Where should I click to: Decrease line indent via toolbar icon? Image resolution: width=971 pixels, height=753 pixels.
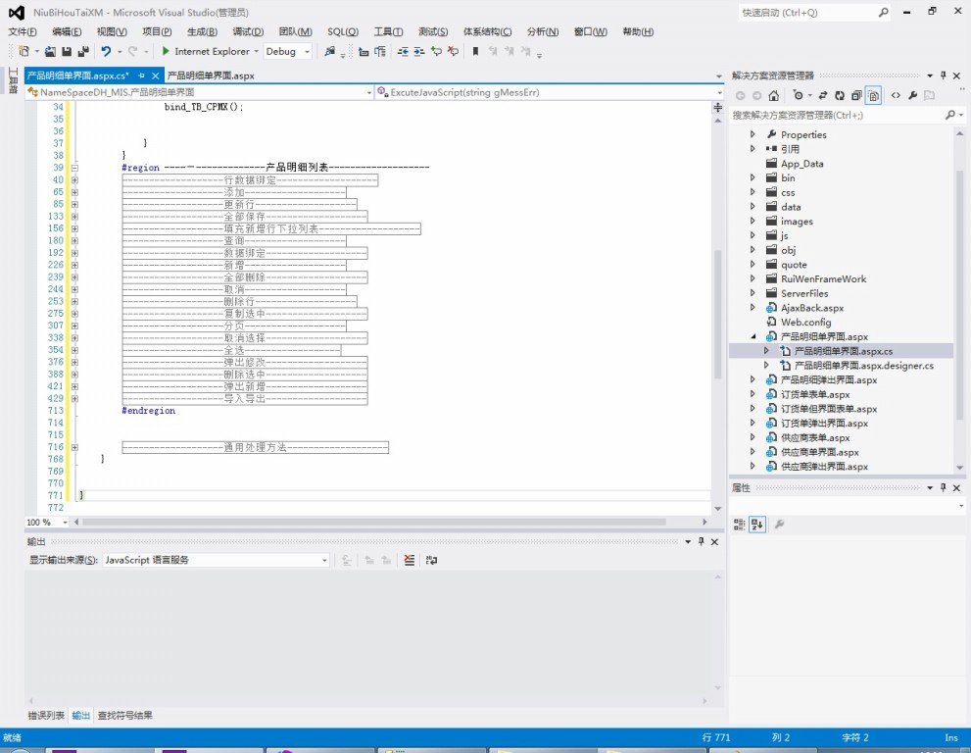403,51
